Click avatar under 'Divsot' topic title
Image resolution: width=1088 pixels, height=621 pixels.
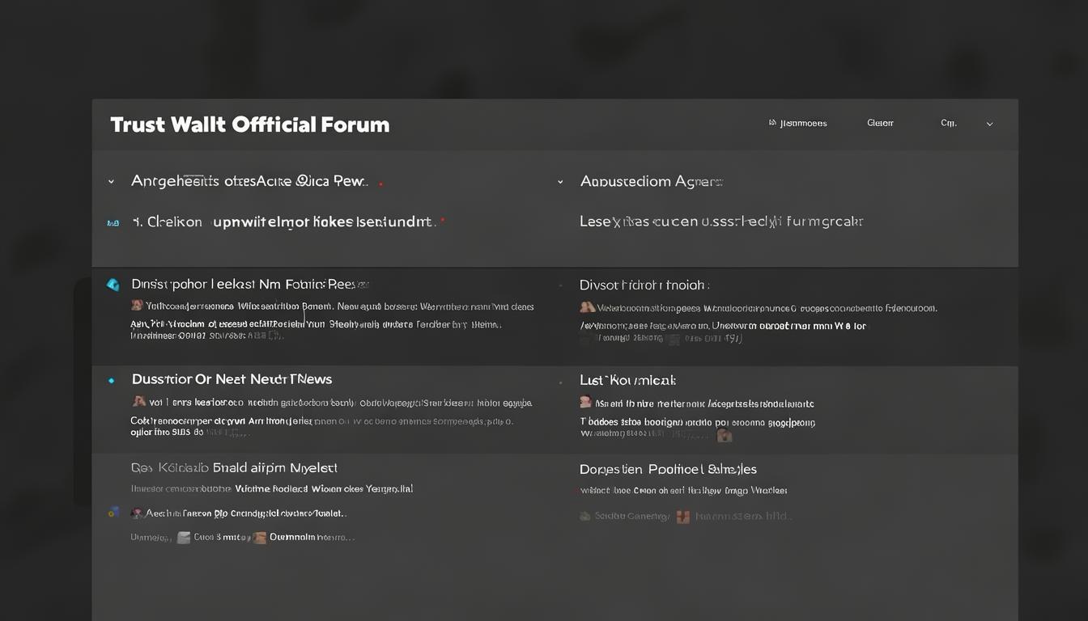tap(587, 307)
